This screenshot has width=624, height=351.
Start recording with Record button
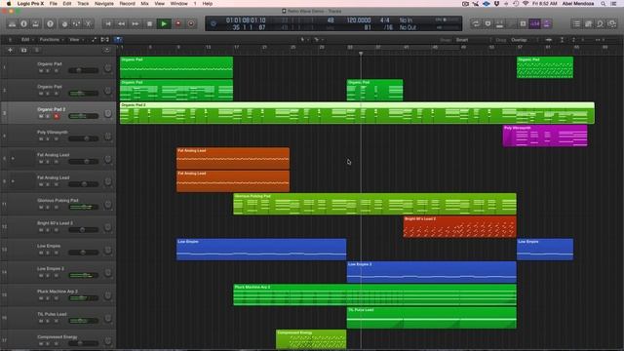pyautogui.click(x=177, y=23)
